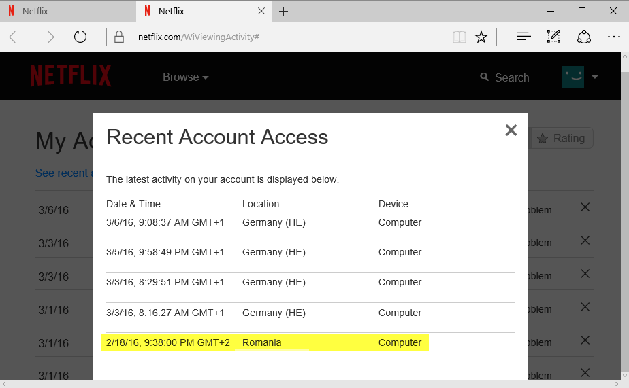Click the Date & Time column header
The width and height of the screenshot is (629, 388).
tap(133, 204)
